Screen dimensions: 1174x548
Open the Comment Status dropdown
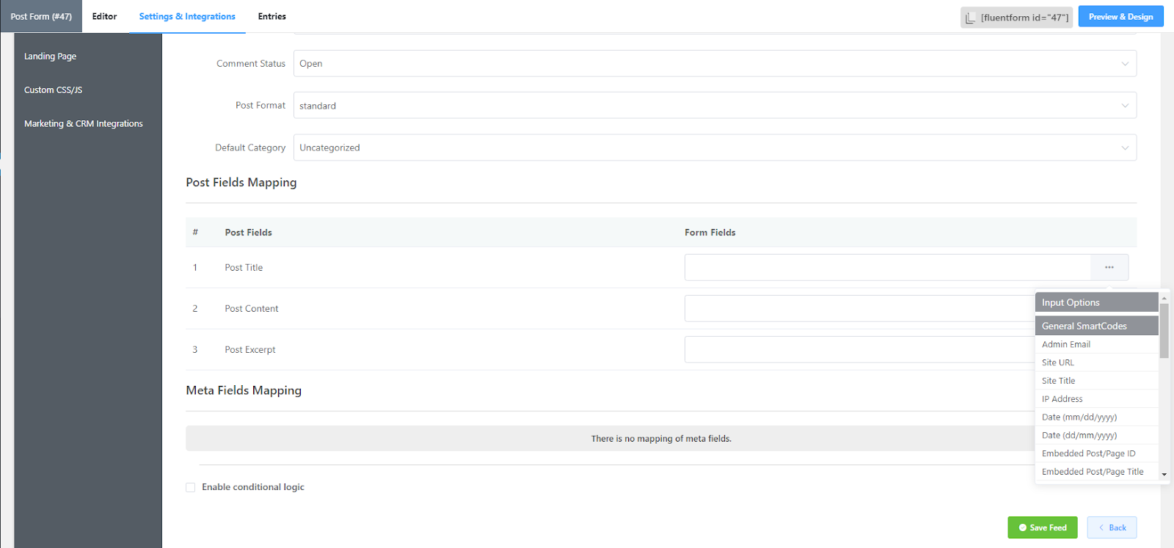pos(715,63)
